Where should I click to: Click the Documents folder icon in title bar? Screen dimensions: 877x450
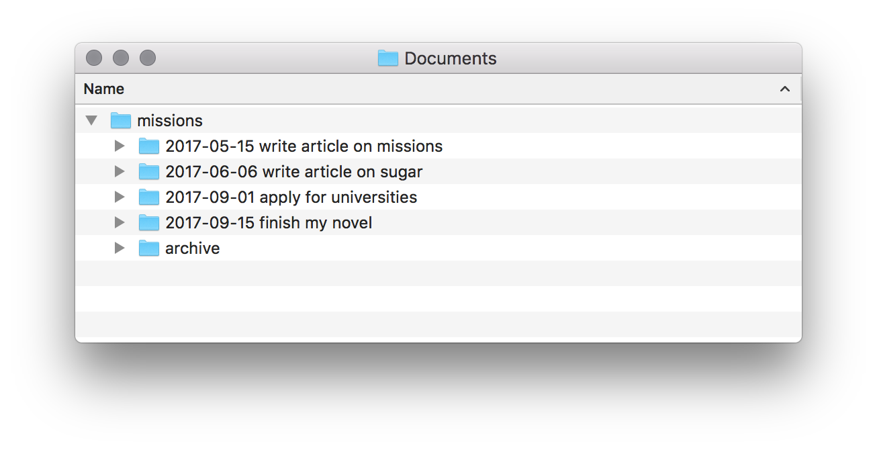pos(388,58)
